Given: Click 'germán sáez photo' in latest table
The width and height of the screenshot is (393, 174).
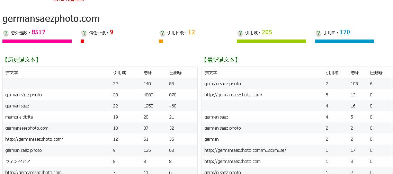Looking at the screenshot, I should point(223,84).
